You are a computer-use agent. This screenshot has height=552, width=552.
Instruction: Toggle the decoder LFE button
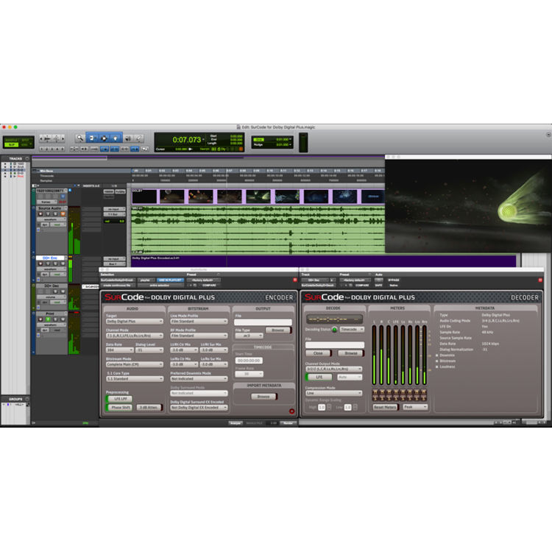(319, 377)
